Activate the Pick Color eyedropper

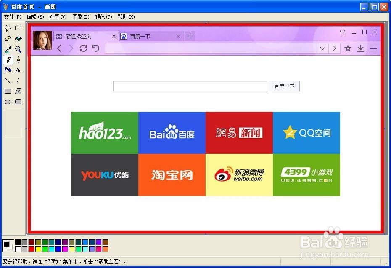pyautogui.click(x=8, y=48)
